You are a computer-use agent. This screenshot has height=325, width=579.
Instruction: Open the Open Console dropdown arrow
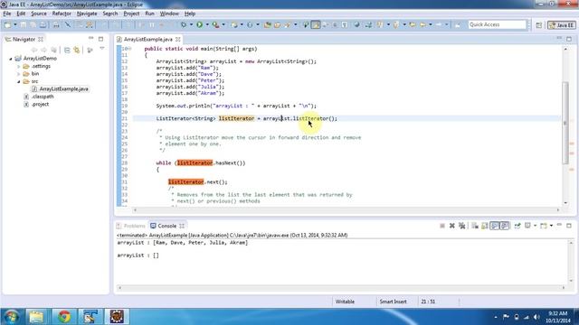[x=551, y=226]
